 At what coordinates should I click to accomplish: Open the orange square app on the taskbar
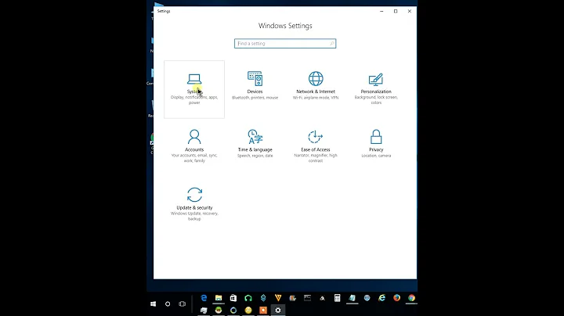[x=263, y=310]
